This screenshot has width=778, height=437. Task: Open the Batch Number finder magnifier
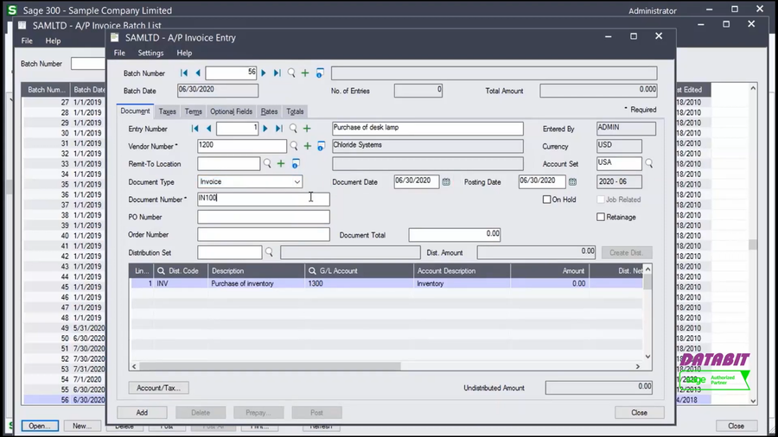click(x=291, y=73)
